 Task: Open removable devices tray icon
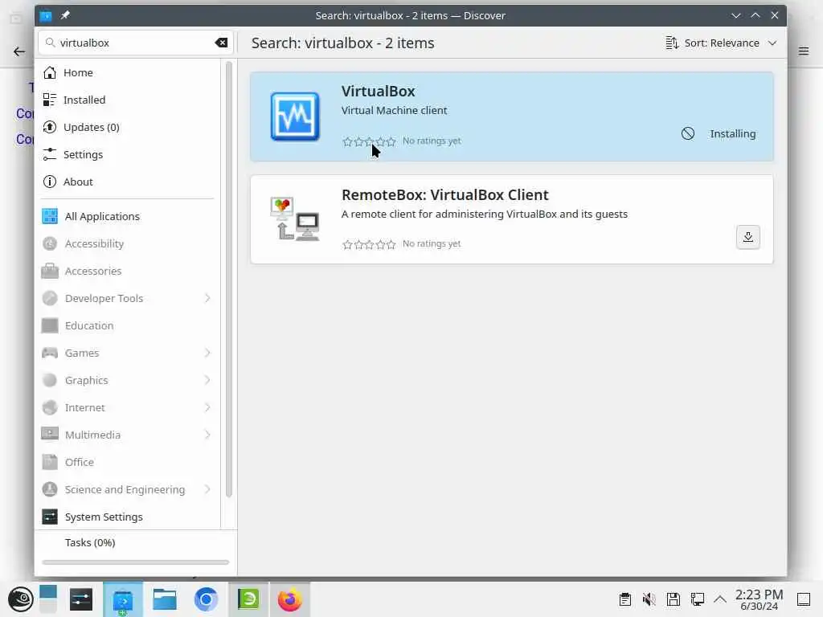(674, 599)
